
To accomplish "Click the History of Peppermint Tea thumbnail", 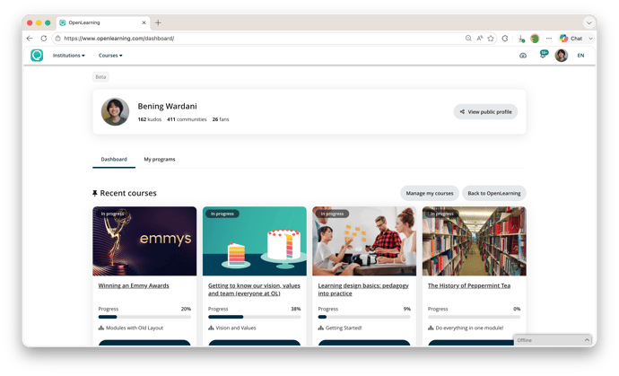I will [x=474, y=240].
